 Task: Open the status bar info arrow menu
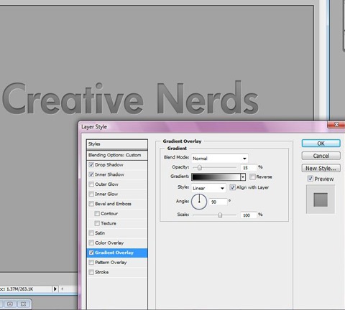click(55, 289)
